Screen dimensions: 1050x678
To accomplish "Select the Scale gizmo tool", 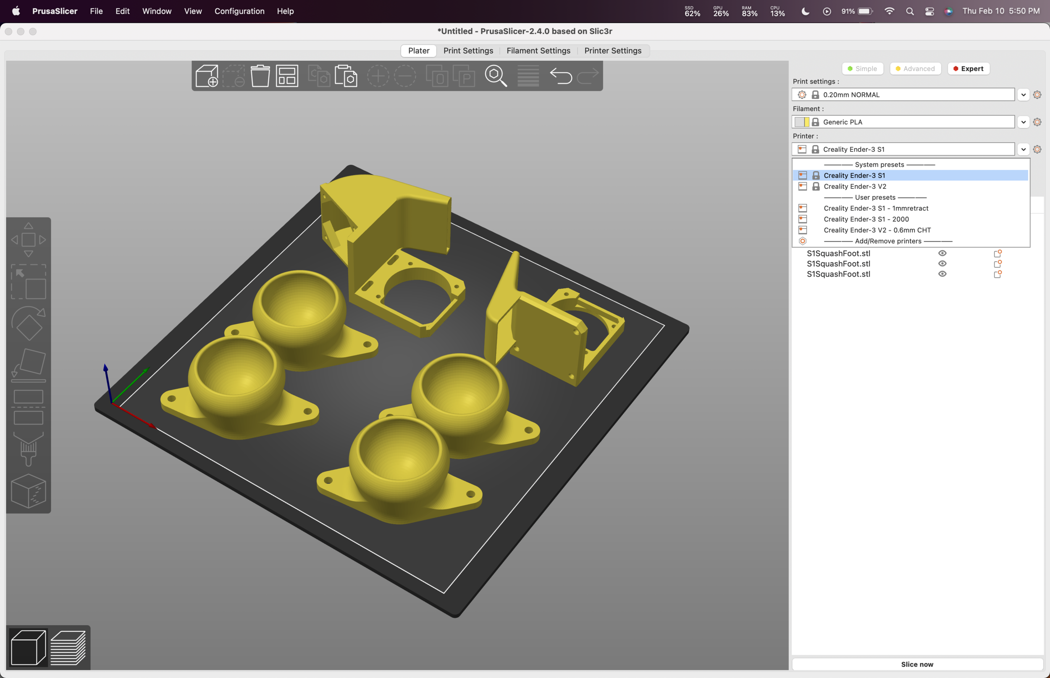I will (29, 282).
